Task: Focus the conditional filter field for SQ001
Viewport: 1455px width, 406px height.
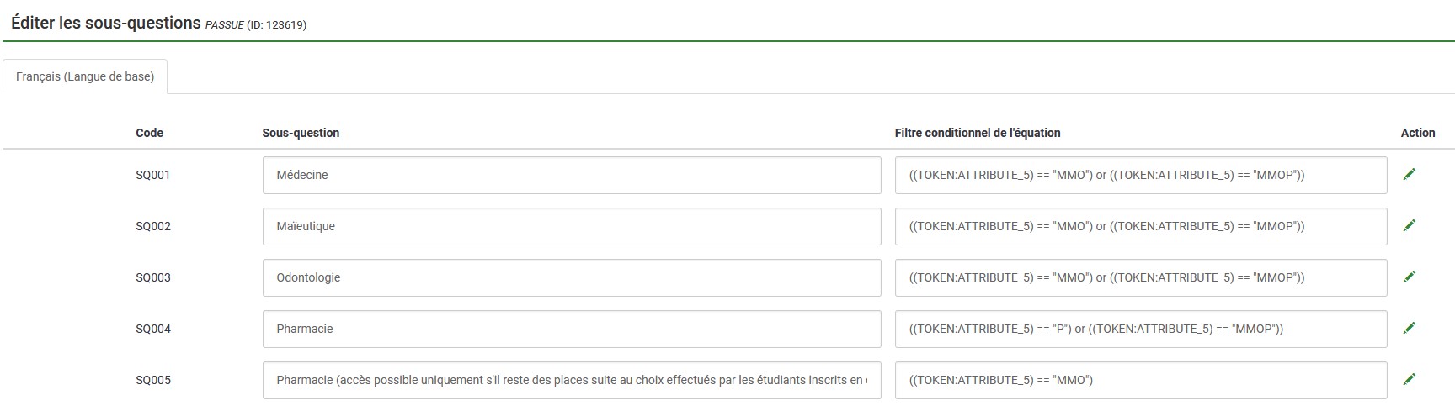Action: click(x=1140, y=175)
